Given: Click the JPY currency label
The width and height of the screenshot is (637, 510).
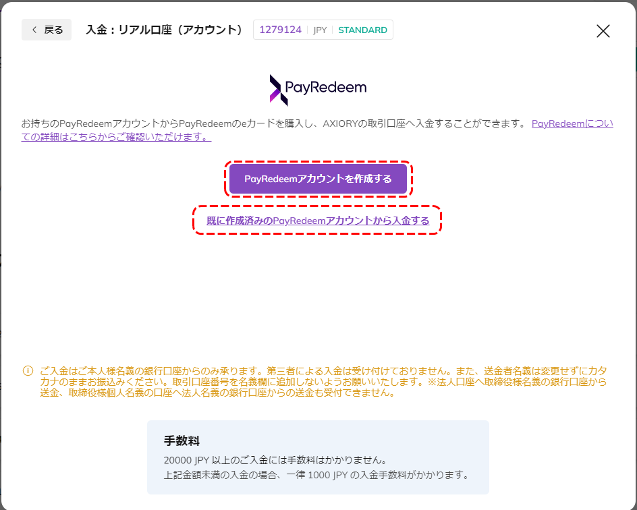Looking at the screenshot, I should tap(320, 30).
